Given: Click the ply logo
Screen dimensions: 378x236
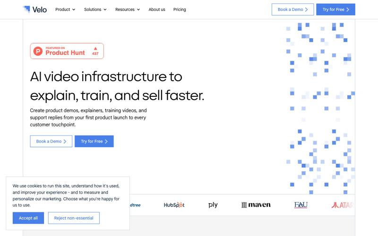Looking at the screenshot, I should click(213, 205).
